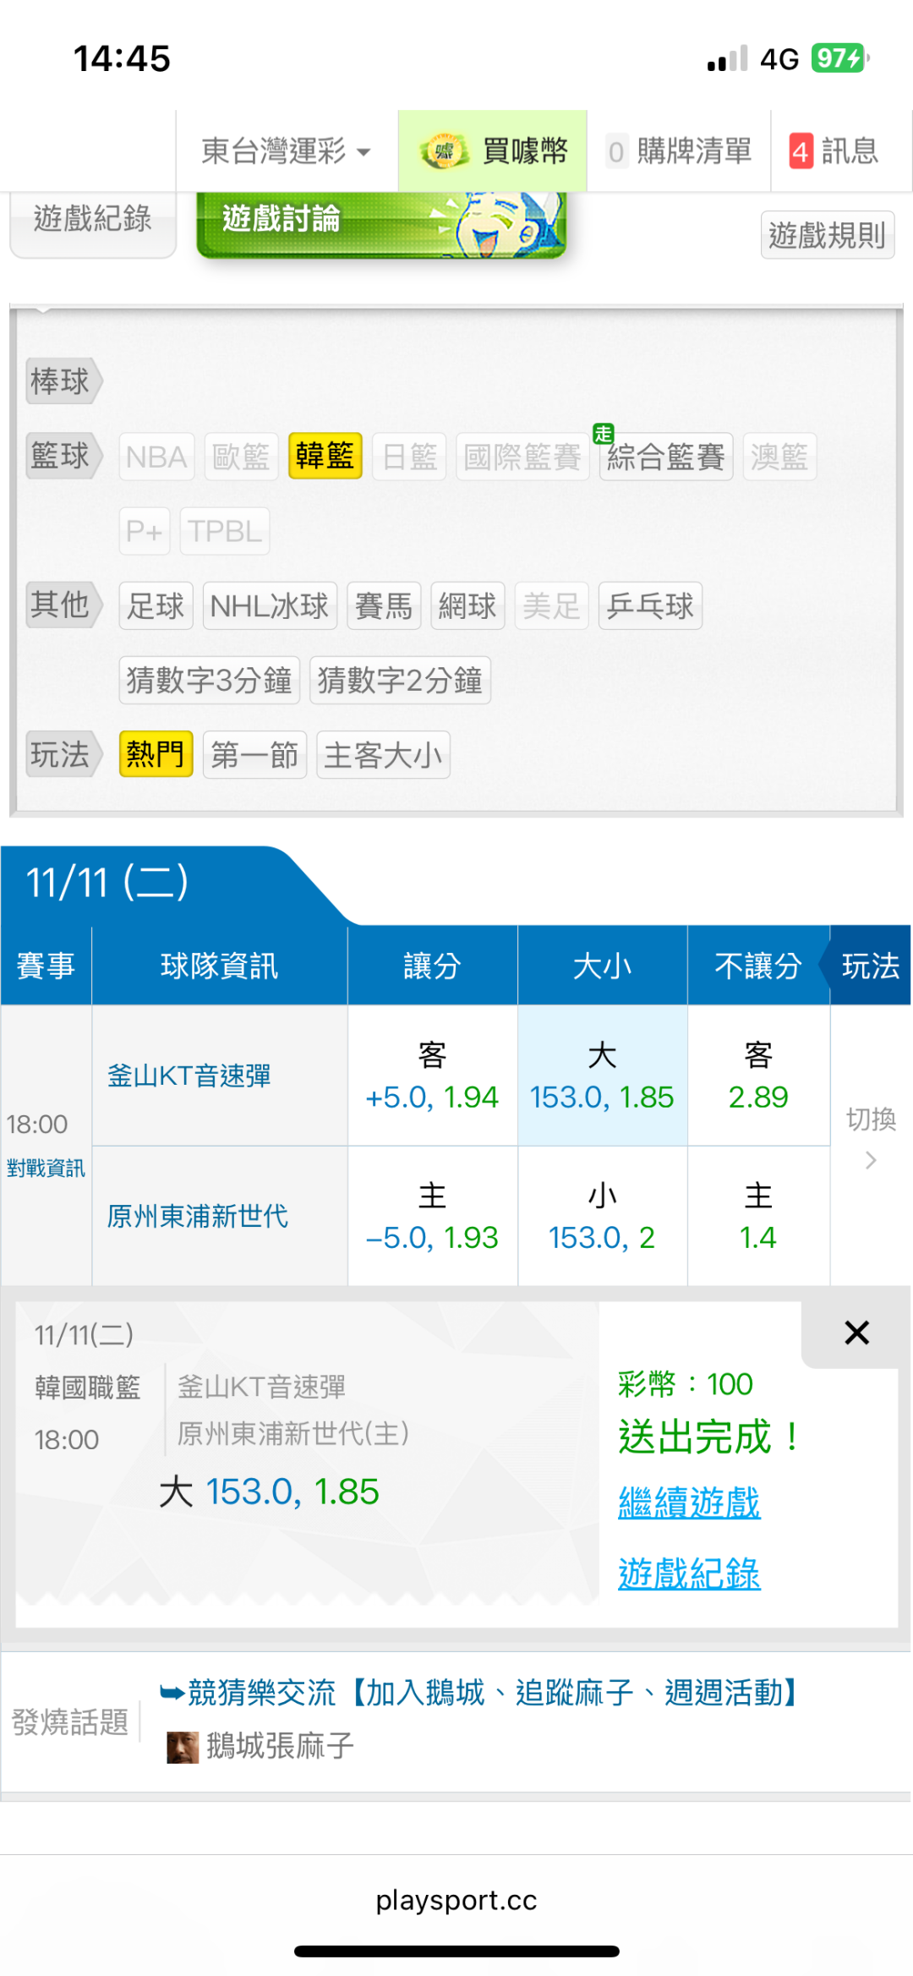Switch to 綜合籃賽 category
The width and height of the screenshot is (913, 1976).
pyautogui.click(x=665, y=457)
